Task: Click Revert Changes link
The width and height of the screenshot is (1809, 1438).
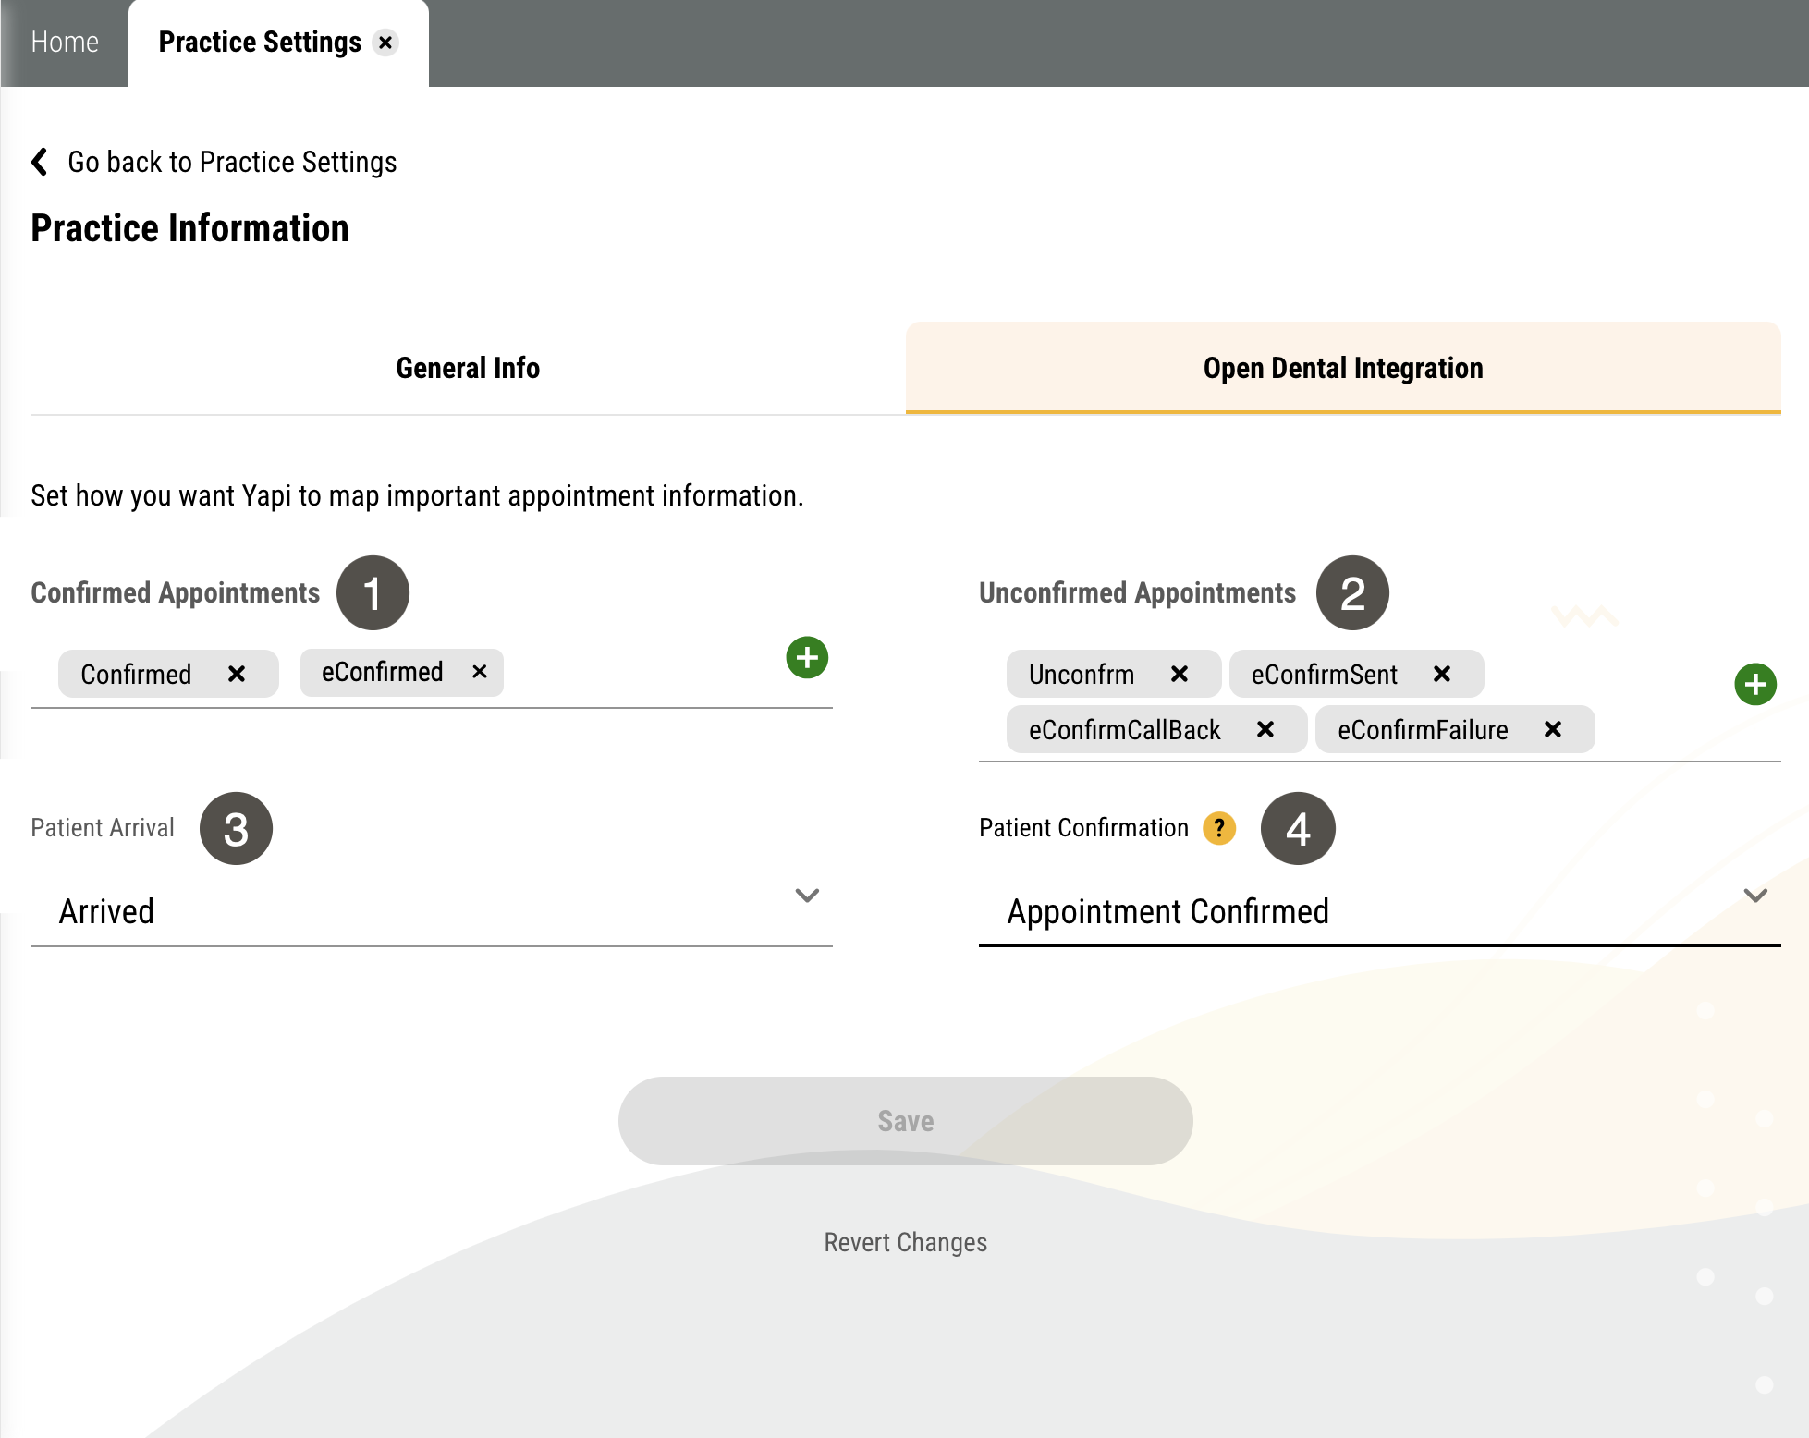Action: tap(905, 1242)
